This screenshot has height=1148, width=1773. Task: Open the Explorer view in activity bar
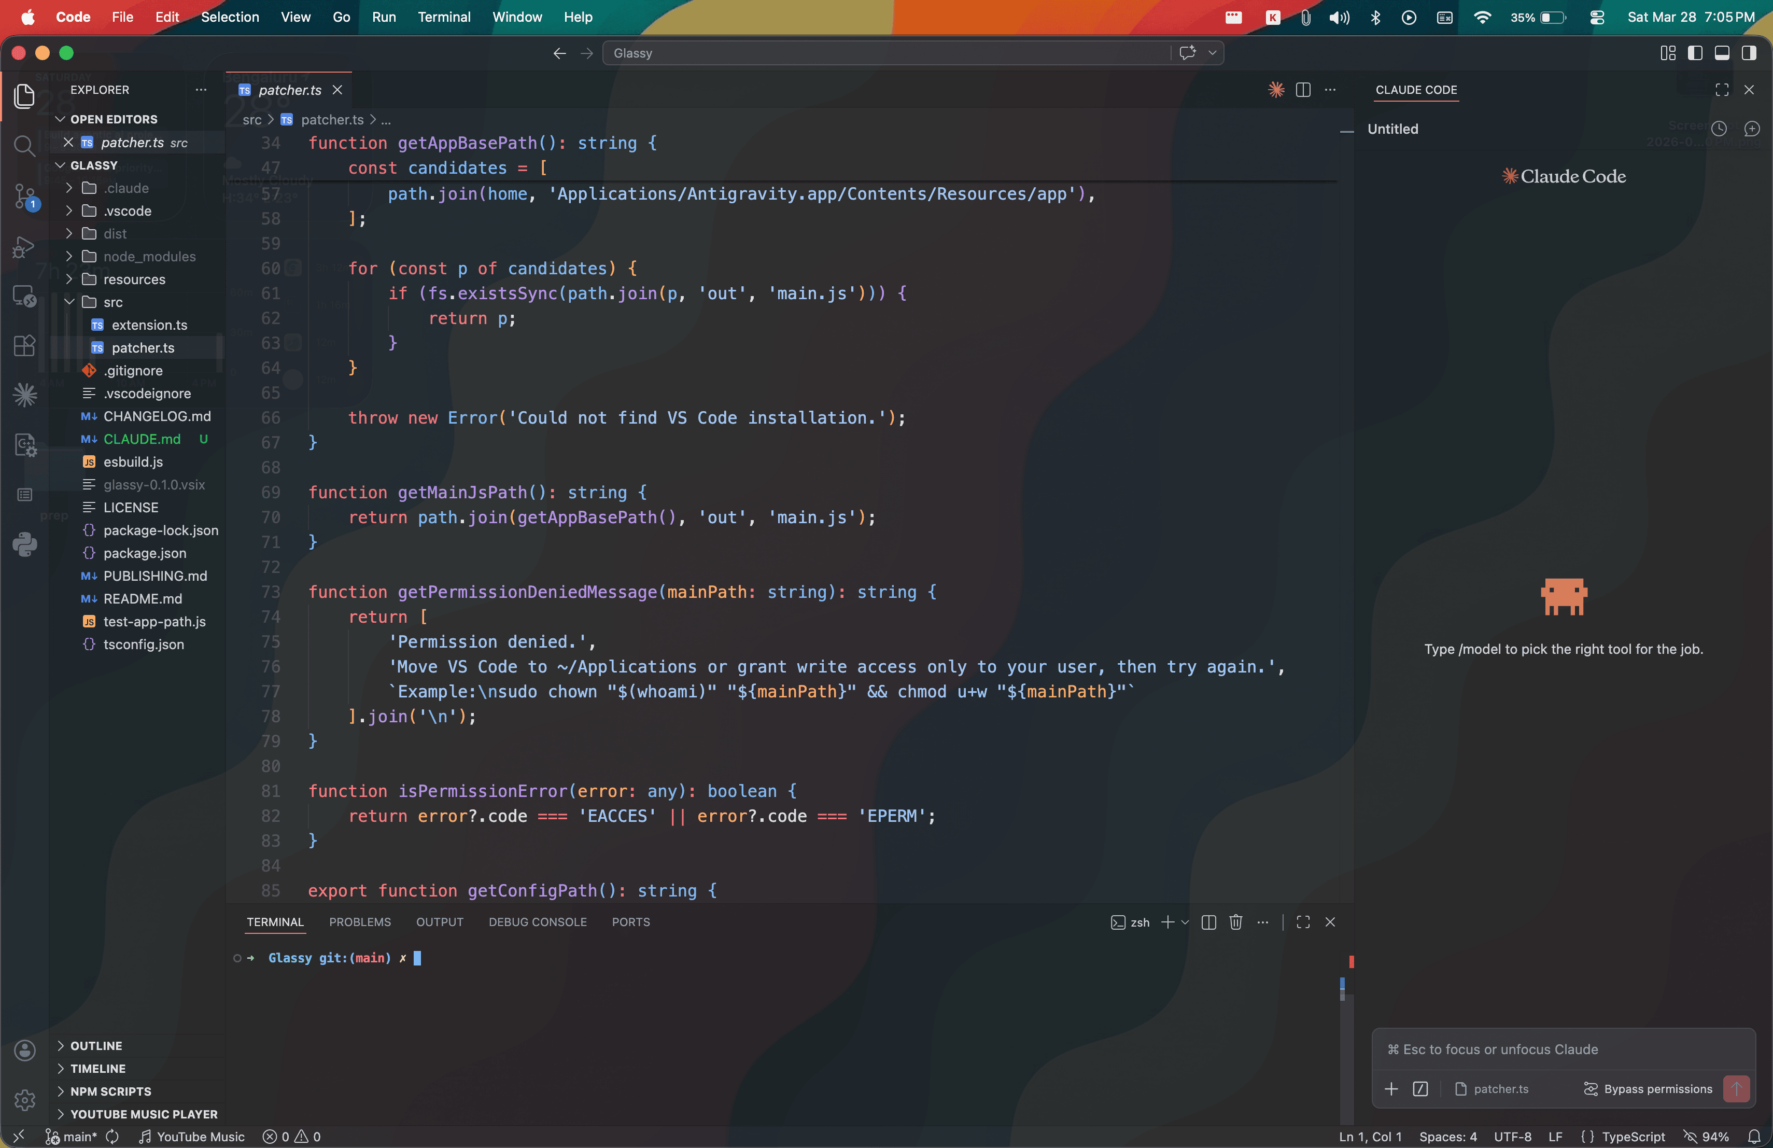(x=24, y=95)
